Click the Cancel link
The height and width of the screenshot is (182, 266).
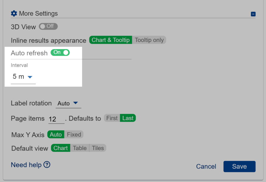click(x=206, y=166)
